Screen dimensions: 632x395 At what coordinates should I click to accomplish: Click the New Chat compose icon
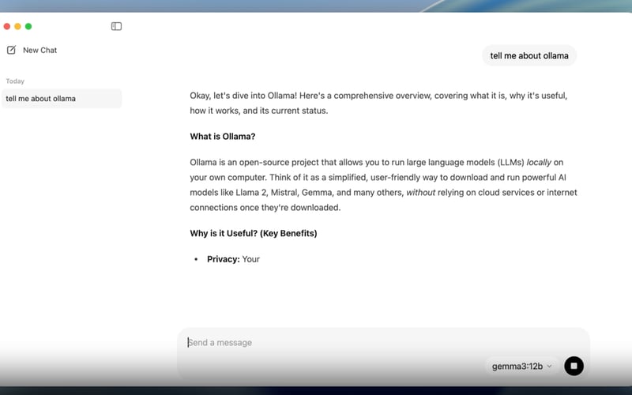(11, 50)
